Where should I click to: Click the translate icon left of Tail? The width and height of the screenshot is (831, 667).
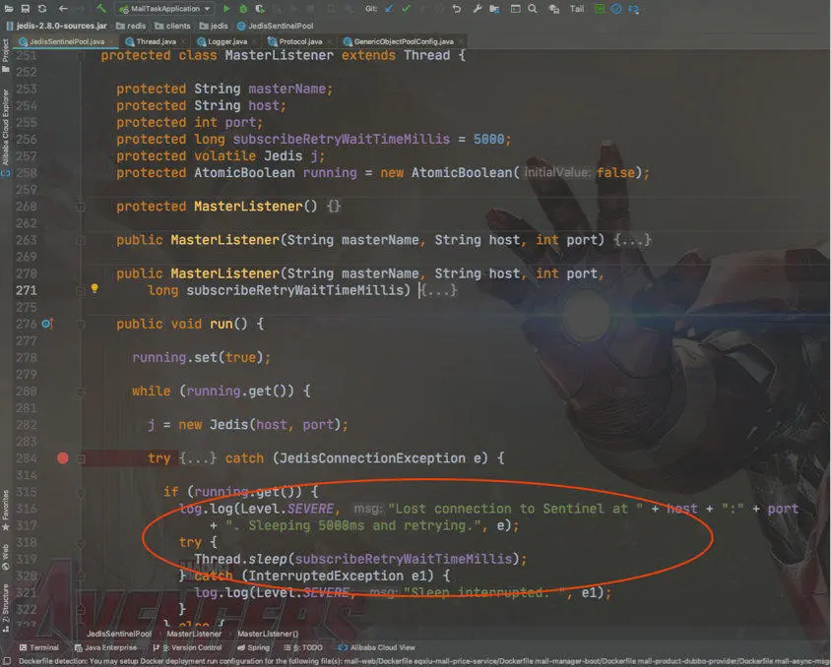click(x=553, y=9)
